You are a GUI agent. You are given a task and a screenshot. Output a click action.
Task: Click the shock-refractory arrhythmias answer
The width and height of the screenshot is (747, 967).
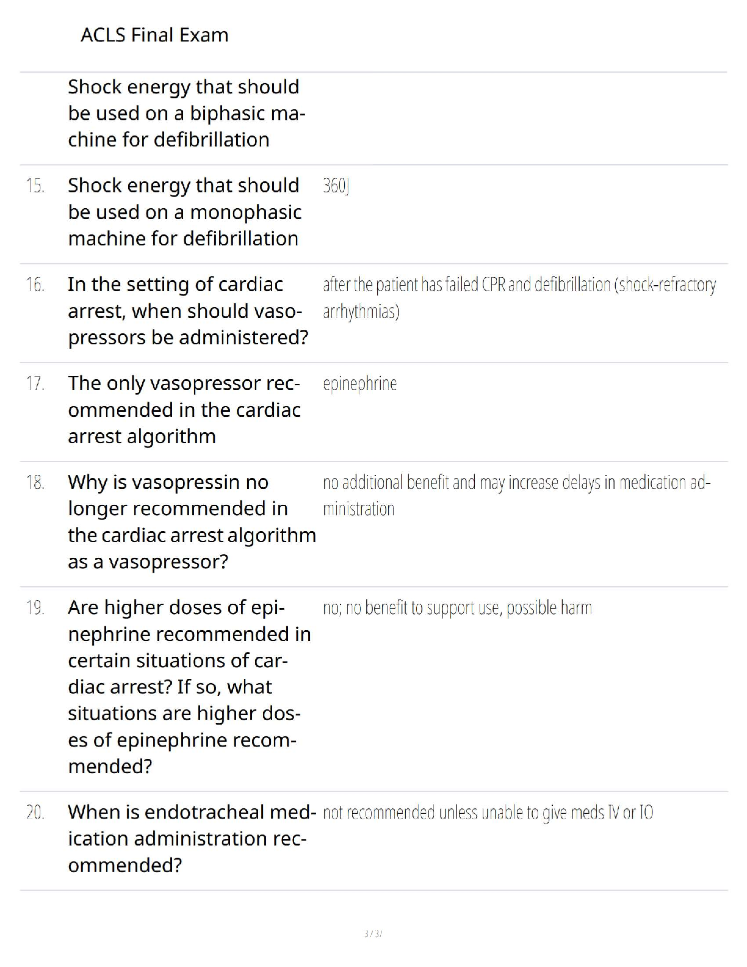click(x=519, y=298)
